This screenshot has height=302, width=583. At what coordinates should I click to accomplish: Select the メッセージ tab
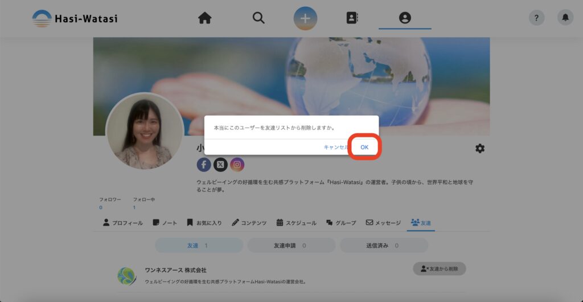point(383,223)
